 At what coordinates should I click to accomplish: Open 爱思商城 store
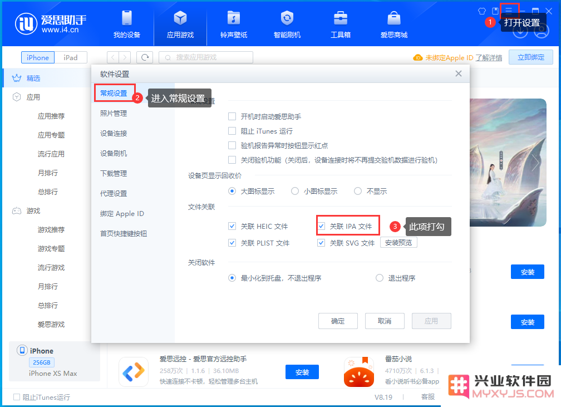[x=394, y=24]
